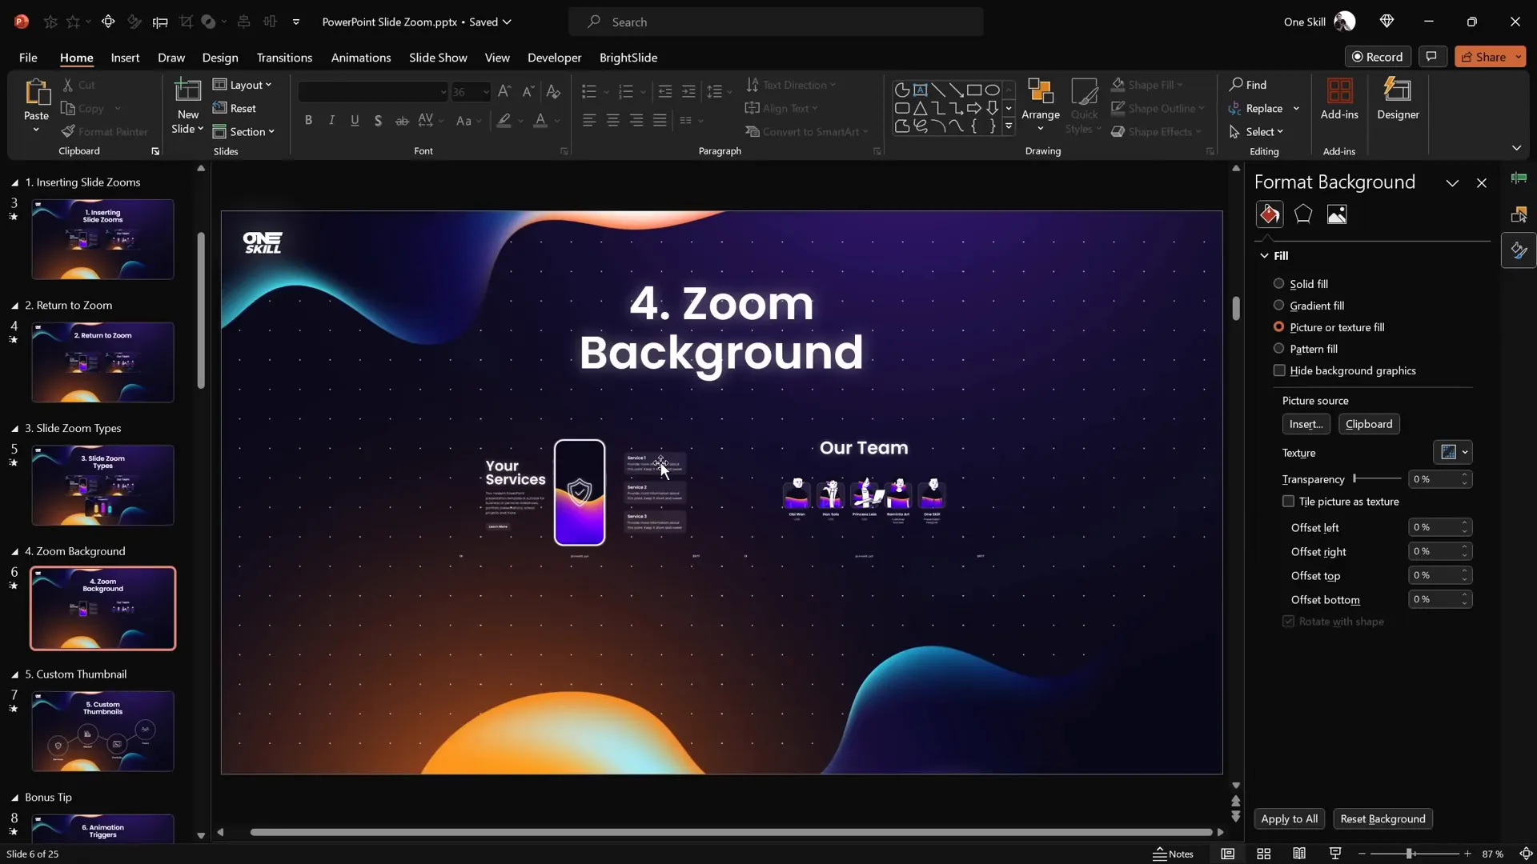Enable Tile picture as texture

coord(1288,501)
